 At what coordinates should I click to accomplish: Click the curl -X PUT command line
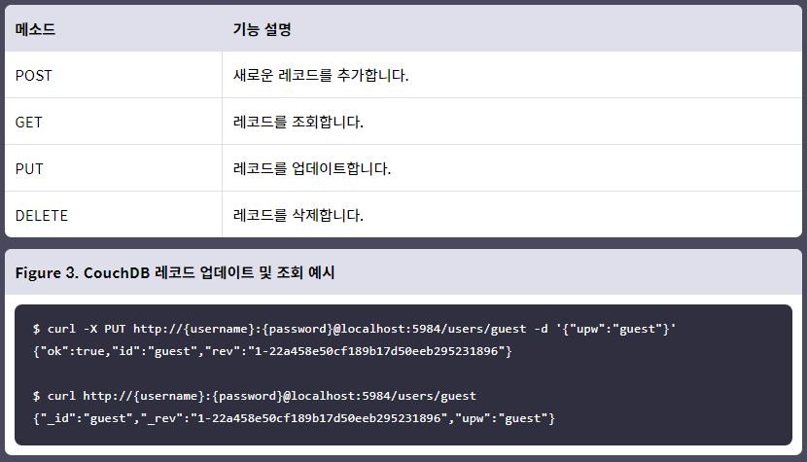355,329
